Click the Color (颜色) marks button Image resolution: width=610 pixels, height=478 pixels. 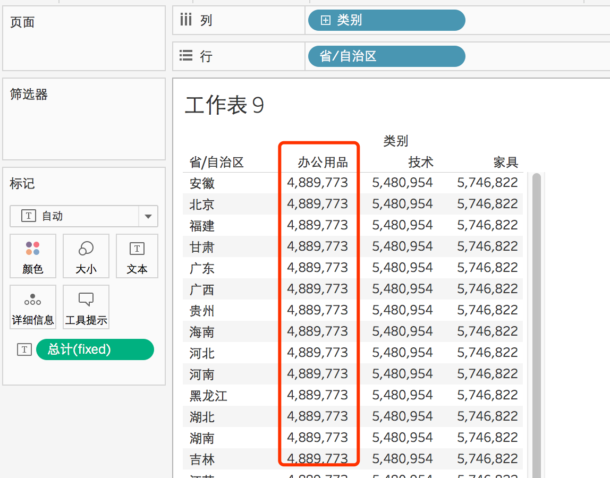click(x=33, y=256)
